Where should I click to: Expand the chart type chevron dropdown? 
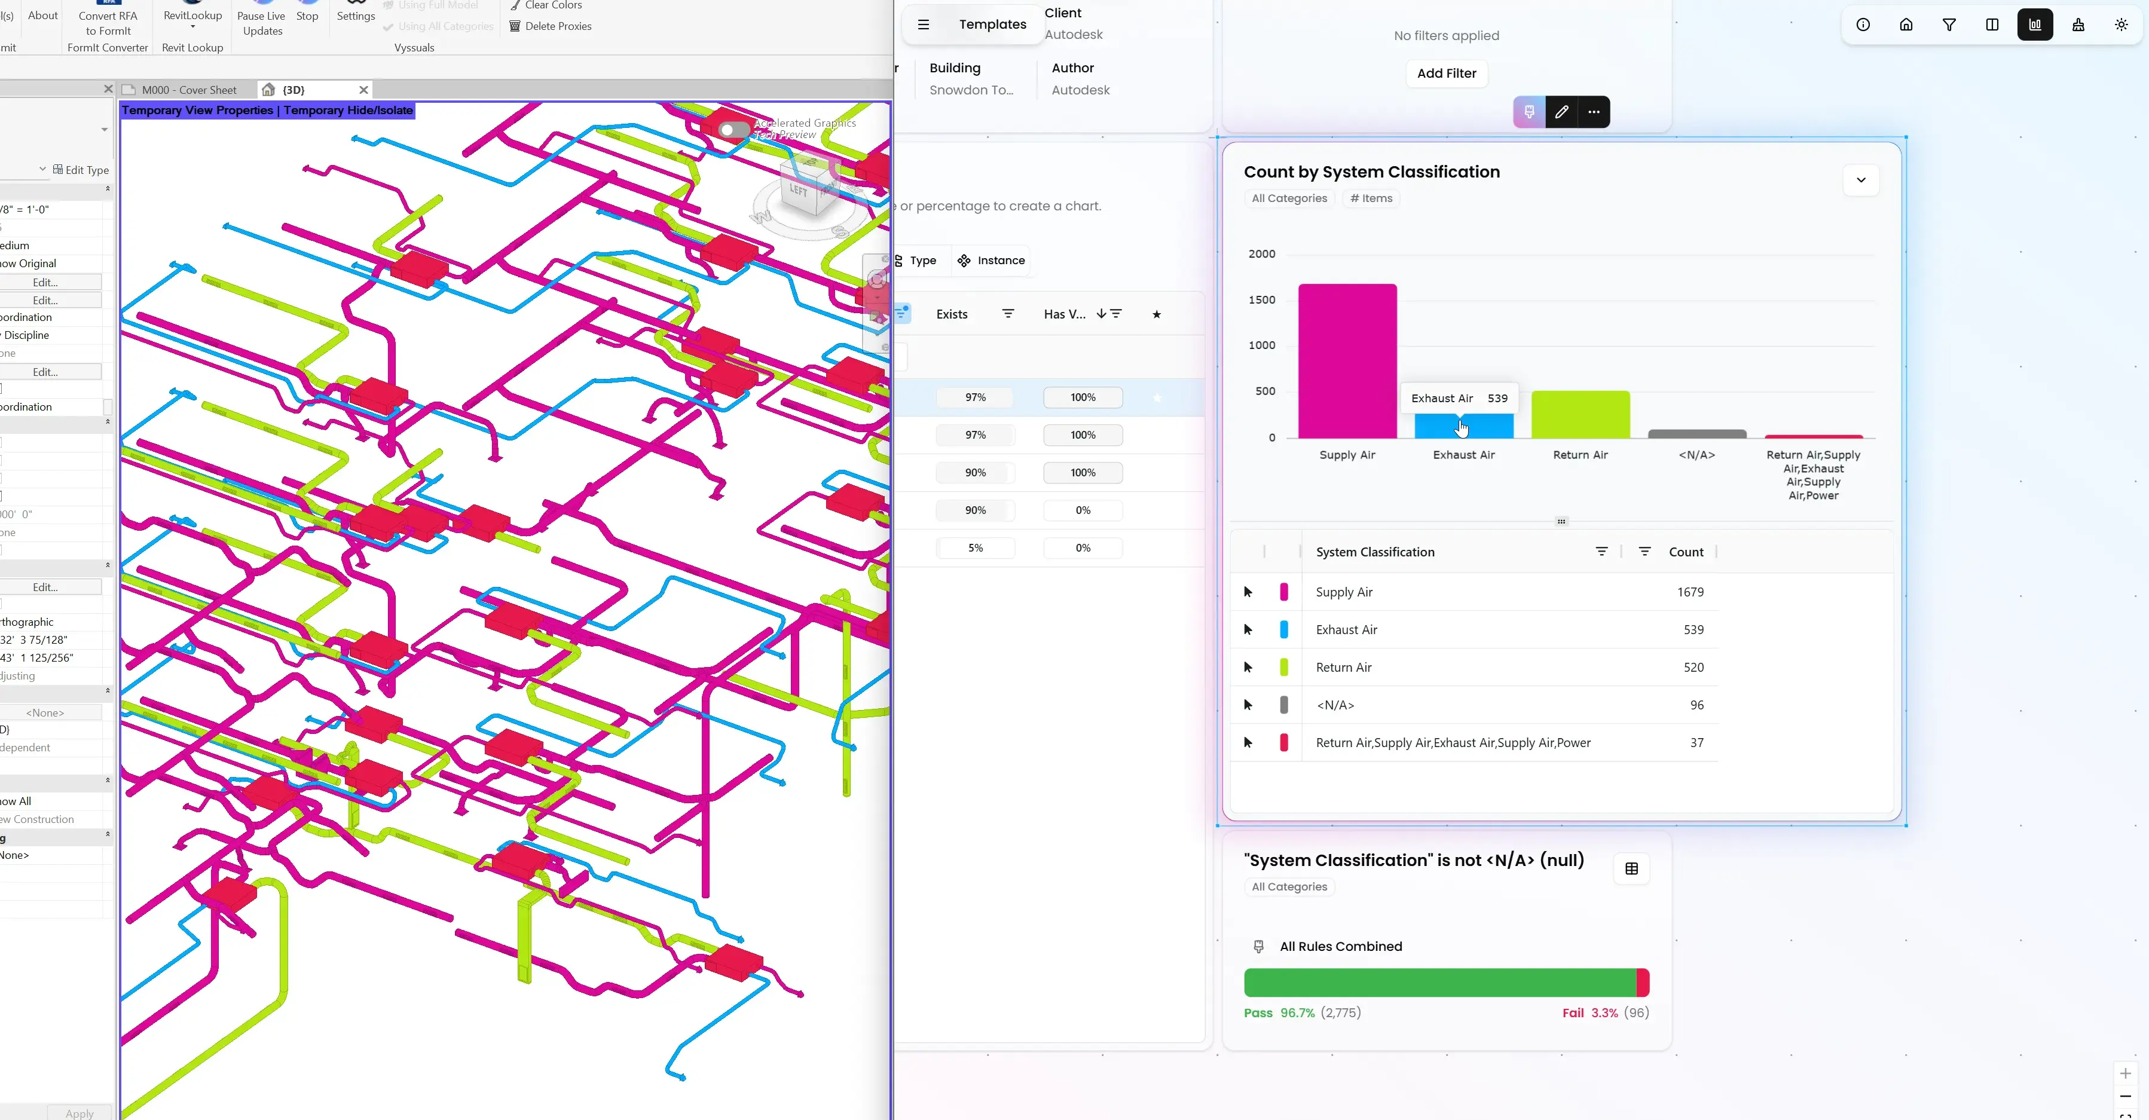(1860, 180)
